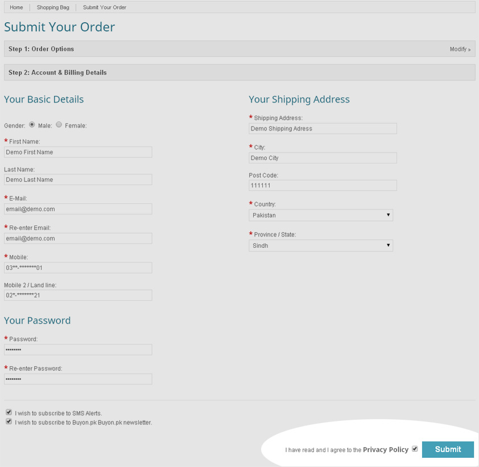Select the Male gender radio button

tap(32, 125)
